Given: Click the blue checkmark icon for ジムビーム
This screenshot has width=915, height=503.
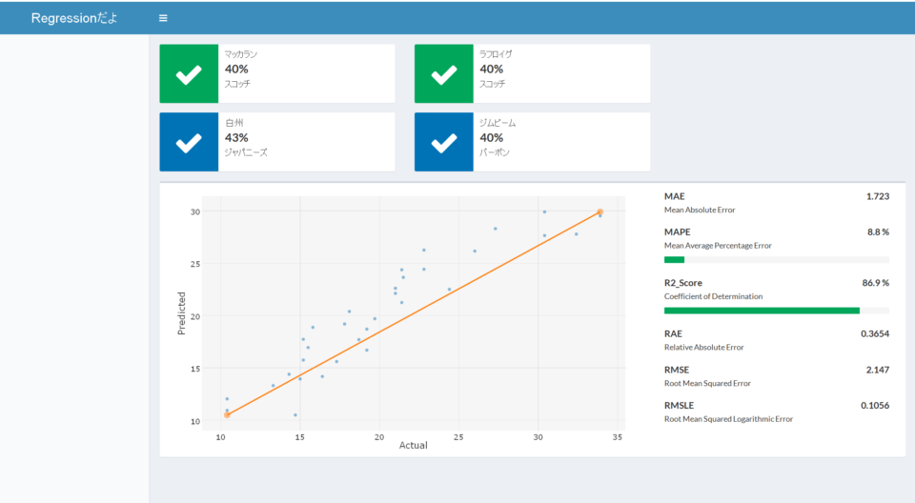Looking at the screenshot, I should click(443, 142).
